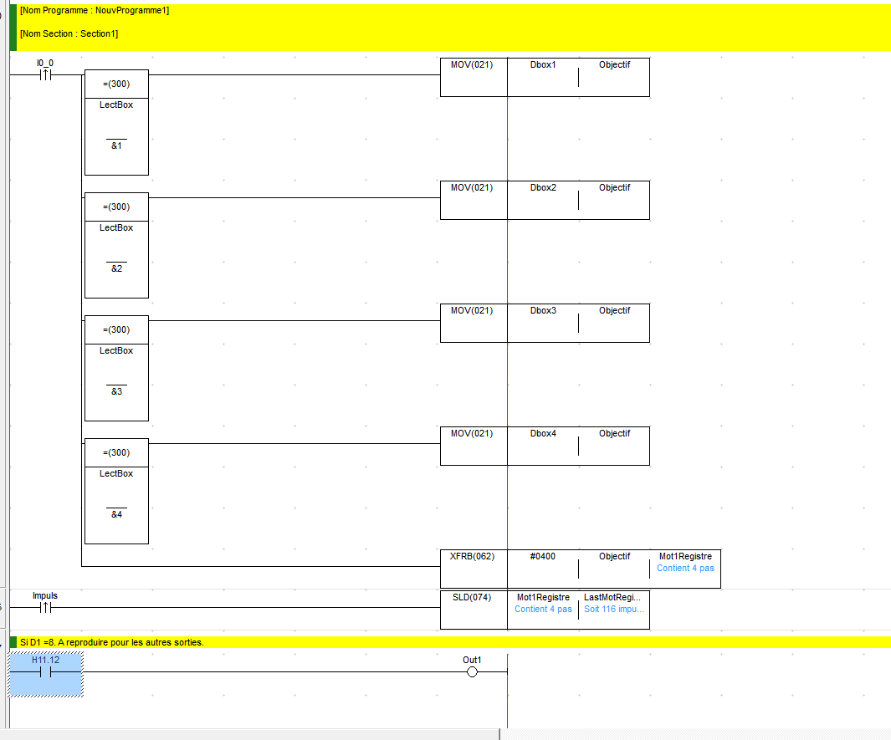Click the I0_0 rising-edge contact

(x=45, y=75)
